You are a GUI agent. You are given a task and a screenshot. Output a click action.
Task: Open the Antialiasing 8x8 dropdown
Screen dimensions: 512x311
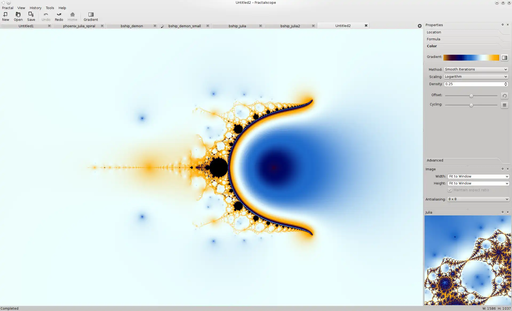(477, 199)
